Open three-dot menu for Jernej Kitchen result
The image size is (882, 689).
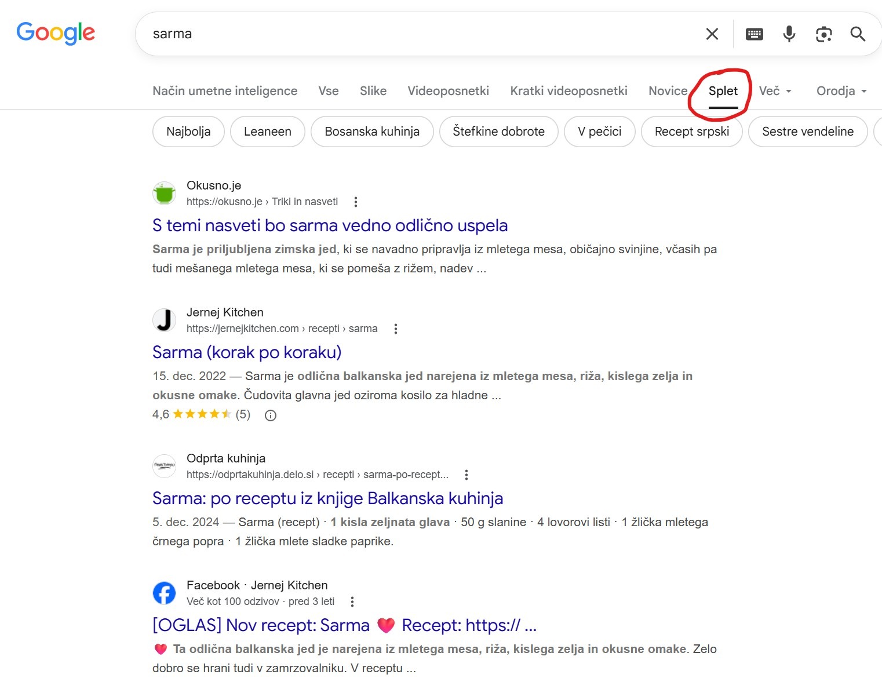coord(396,329)
